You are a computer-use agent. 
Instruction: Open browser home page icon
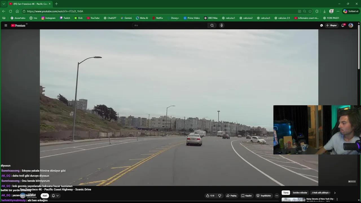click(17, 11)
